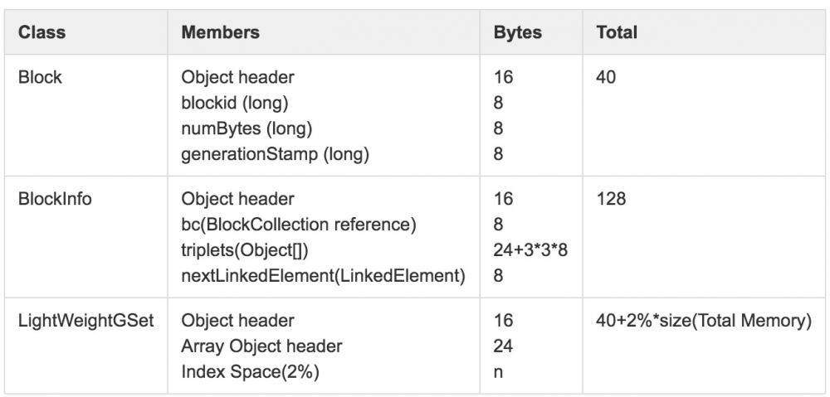This screenshot has width=830, height=397.
Task: Select the Bytes column header
Action: (x=517, y=32)
